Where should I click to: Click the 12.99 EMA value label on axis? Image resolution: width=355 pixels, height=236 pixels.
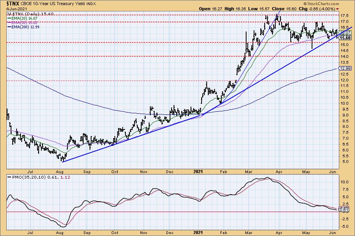coord(345,68)
